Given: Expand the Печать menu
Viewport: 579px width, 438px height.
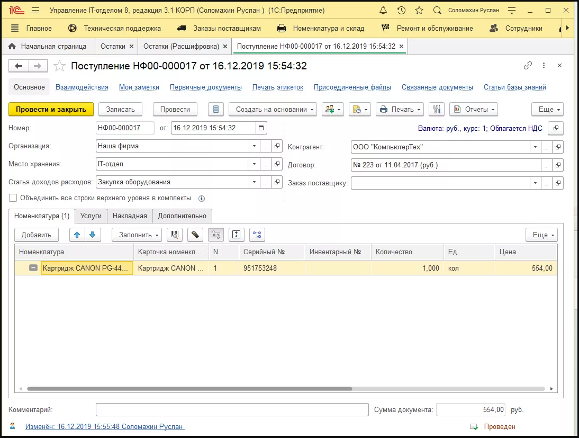Looking at the screenshot, I should [400, 109].
